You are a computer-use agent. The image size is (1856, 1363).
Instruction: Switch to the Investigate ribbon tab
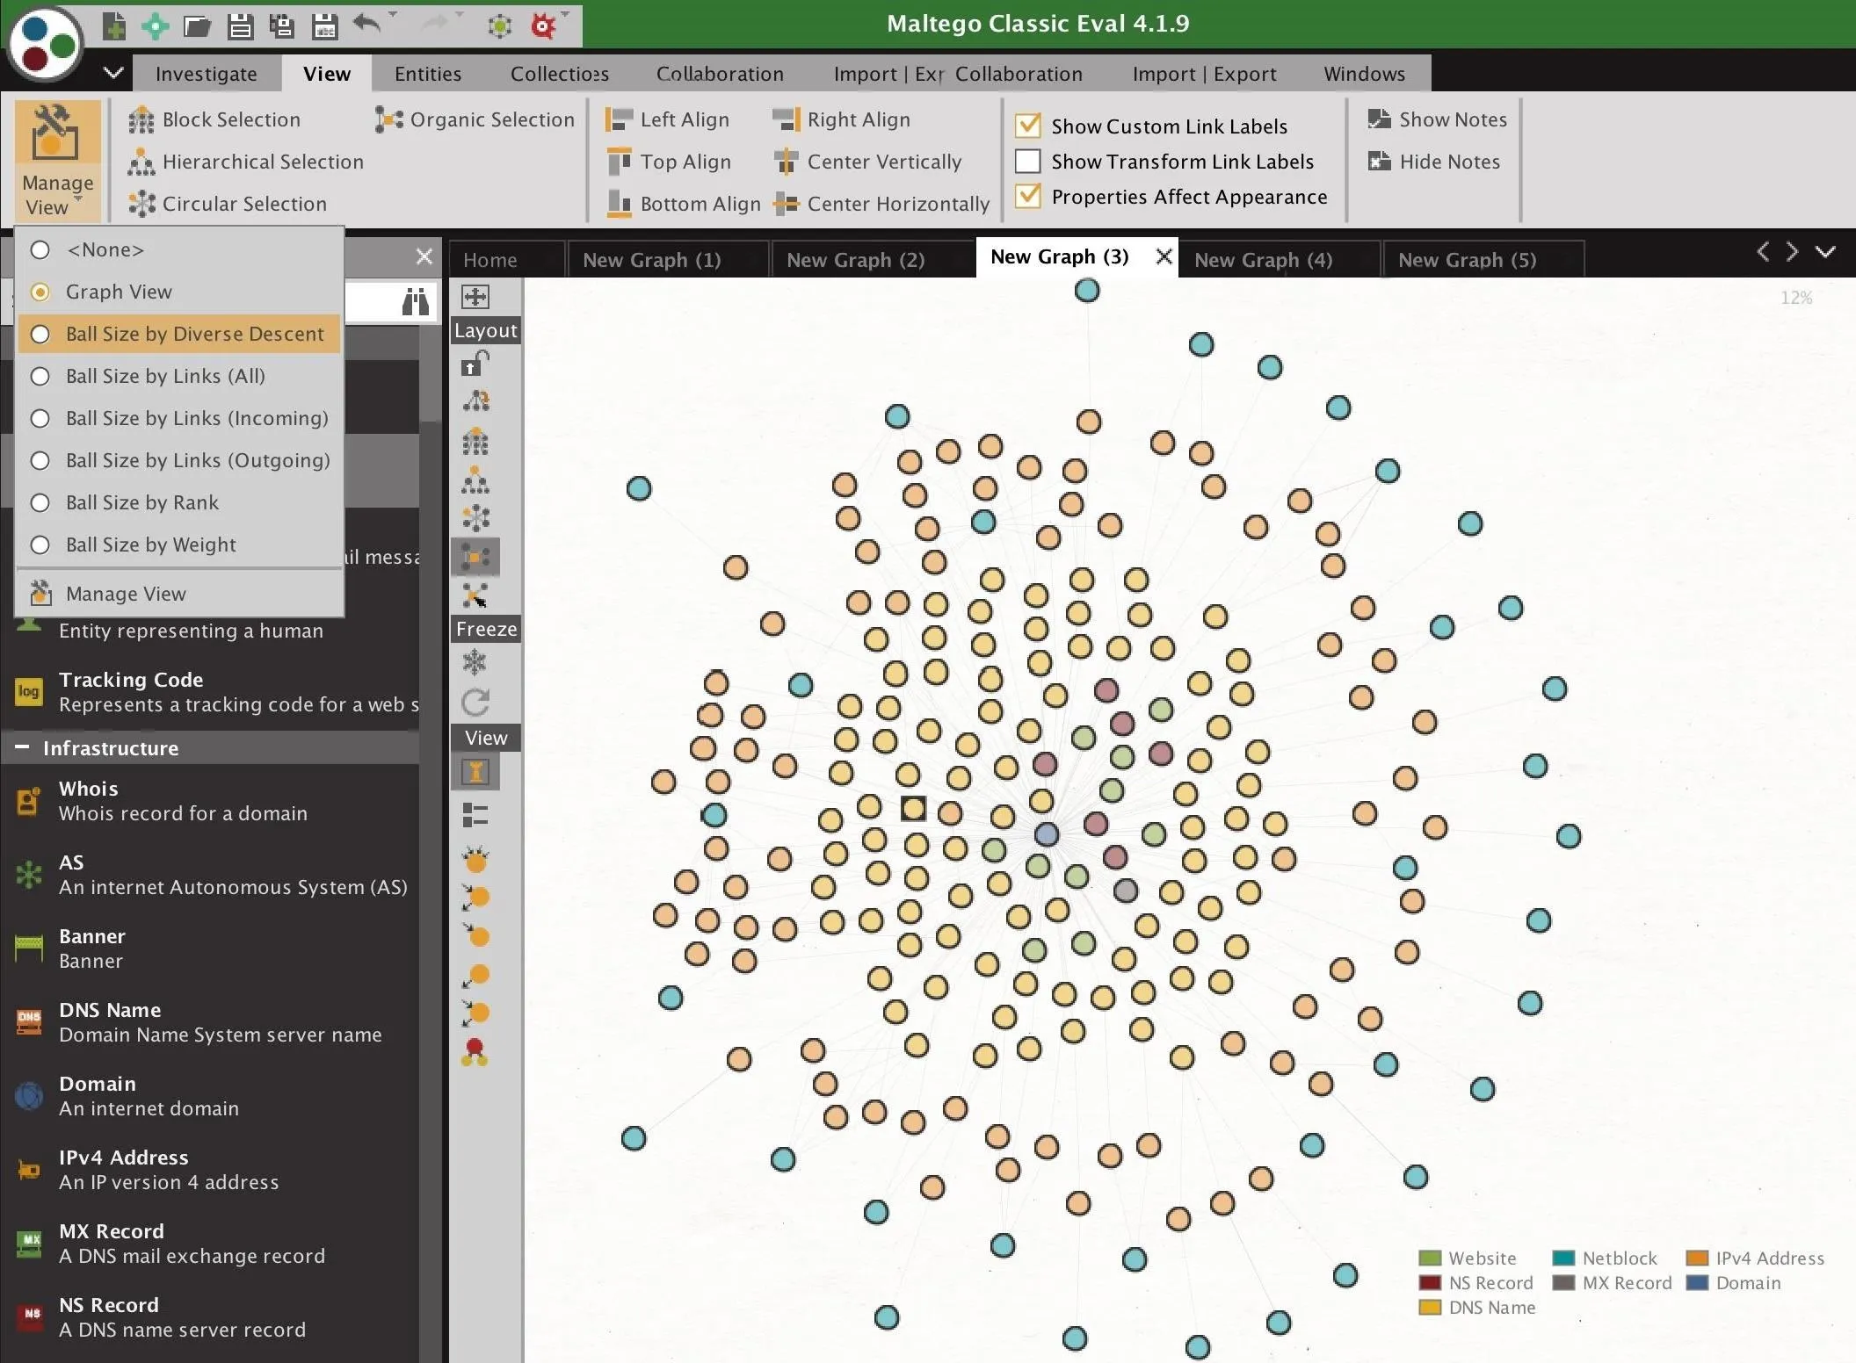tap(207, 74)
